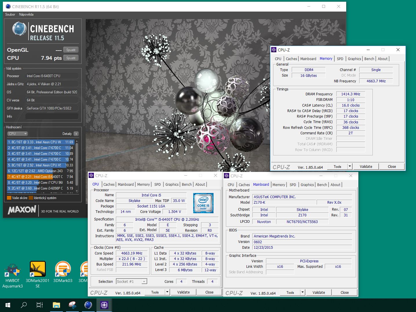
Task: Click CPU-Z Mainboard window title icon
Action: pyautogui.click(x=227, y=176)
